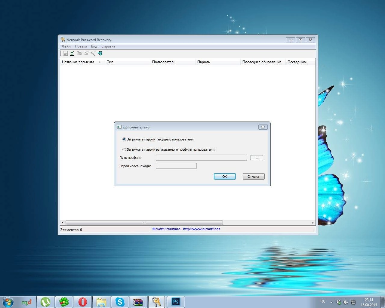This screenshot has height=308, width=385.
Task: Open uTorrent from the taskbar
Action: pyautogui.click(x=45, y=302)
